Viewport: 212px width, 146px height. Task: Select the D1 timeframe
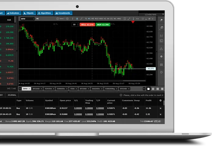click(x=112, y=19)
